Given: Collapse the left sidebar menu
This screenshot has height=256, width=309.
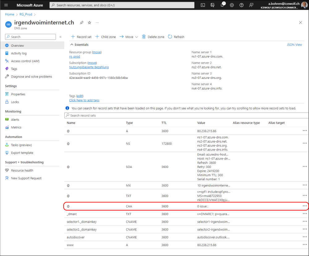Looking at the screenshot, I should click(61, 37).
